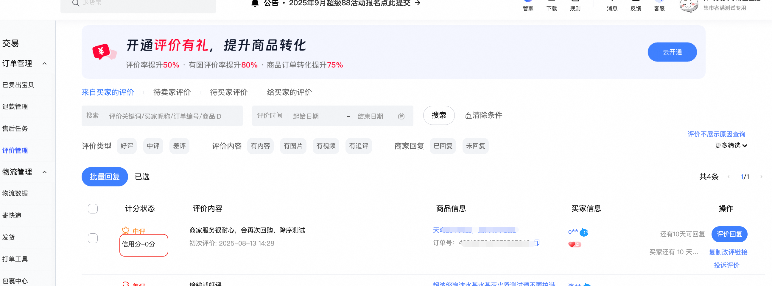Toggle the select-all checkbox in table header

[x=93, y=208]
